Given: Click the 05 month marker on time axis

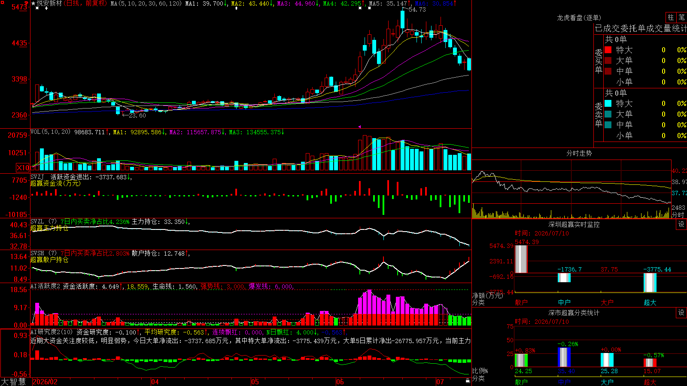Looking at the screenshot, I should (255, 382).
